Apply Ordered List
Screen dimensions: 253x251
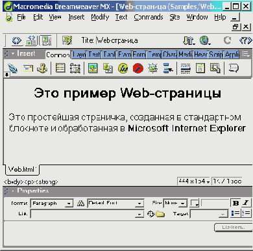[x=246, y=213]
